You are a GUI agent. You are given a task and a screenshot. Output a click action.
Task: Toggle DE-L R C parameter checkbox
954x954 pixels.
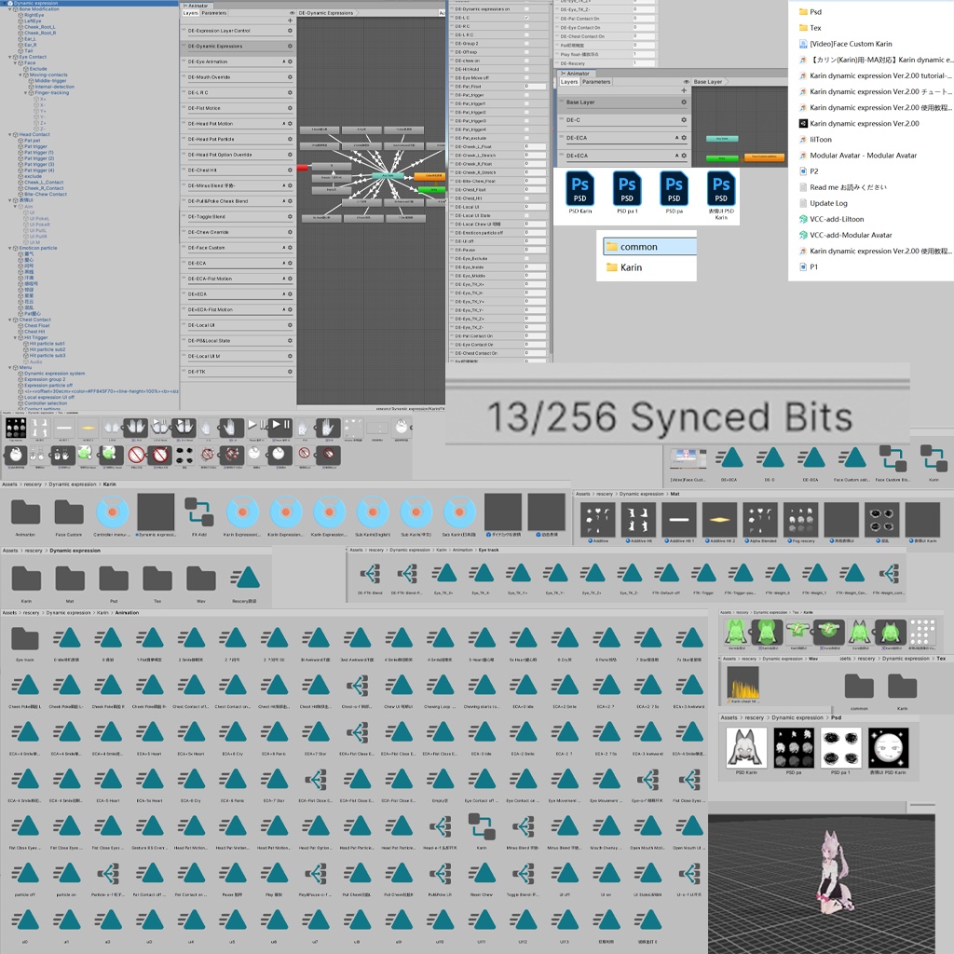[x=526, y=34]
